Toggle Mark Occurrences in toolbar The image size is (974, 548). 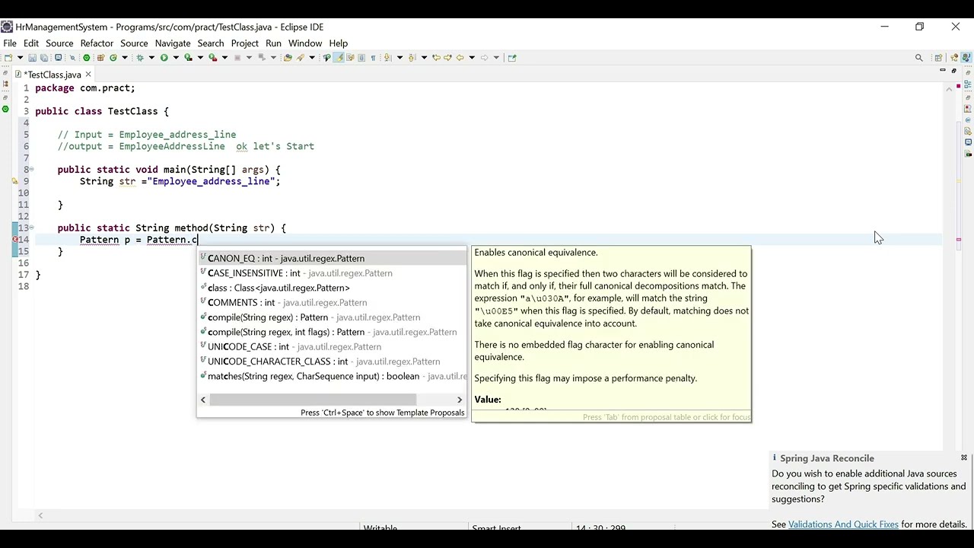tap(339, 57)
